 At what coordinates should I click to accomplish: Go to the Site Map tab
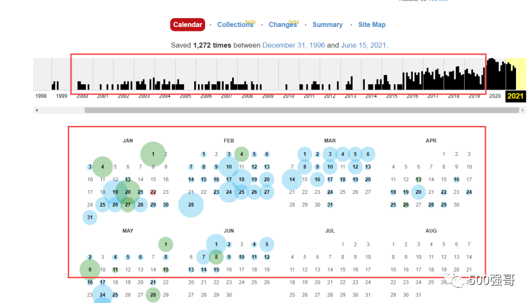pos(372,25)
